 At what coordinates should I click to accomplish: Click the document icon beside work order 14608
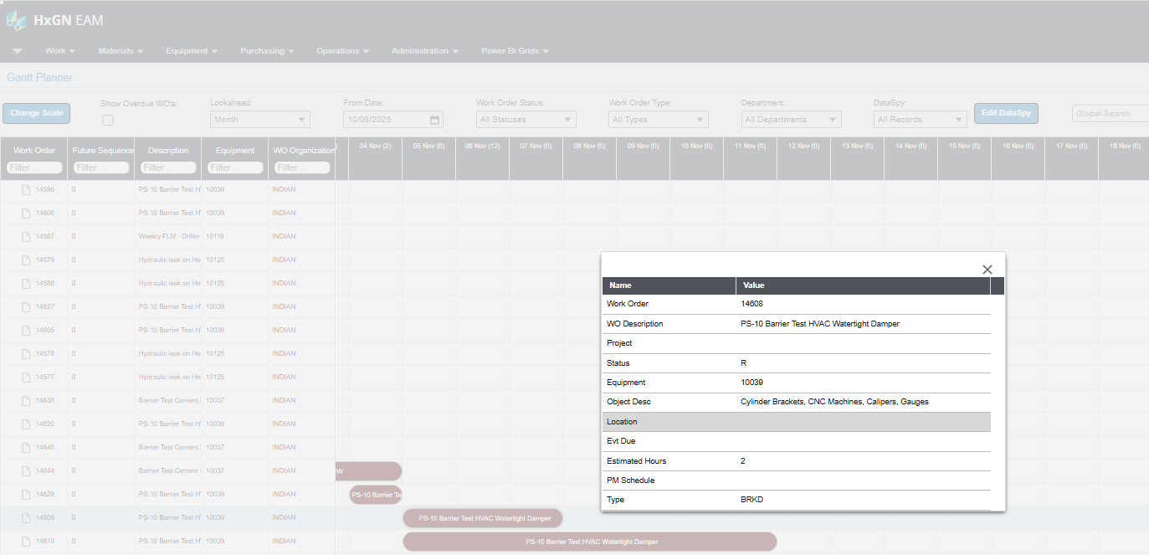click(x=26, y=517)
